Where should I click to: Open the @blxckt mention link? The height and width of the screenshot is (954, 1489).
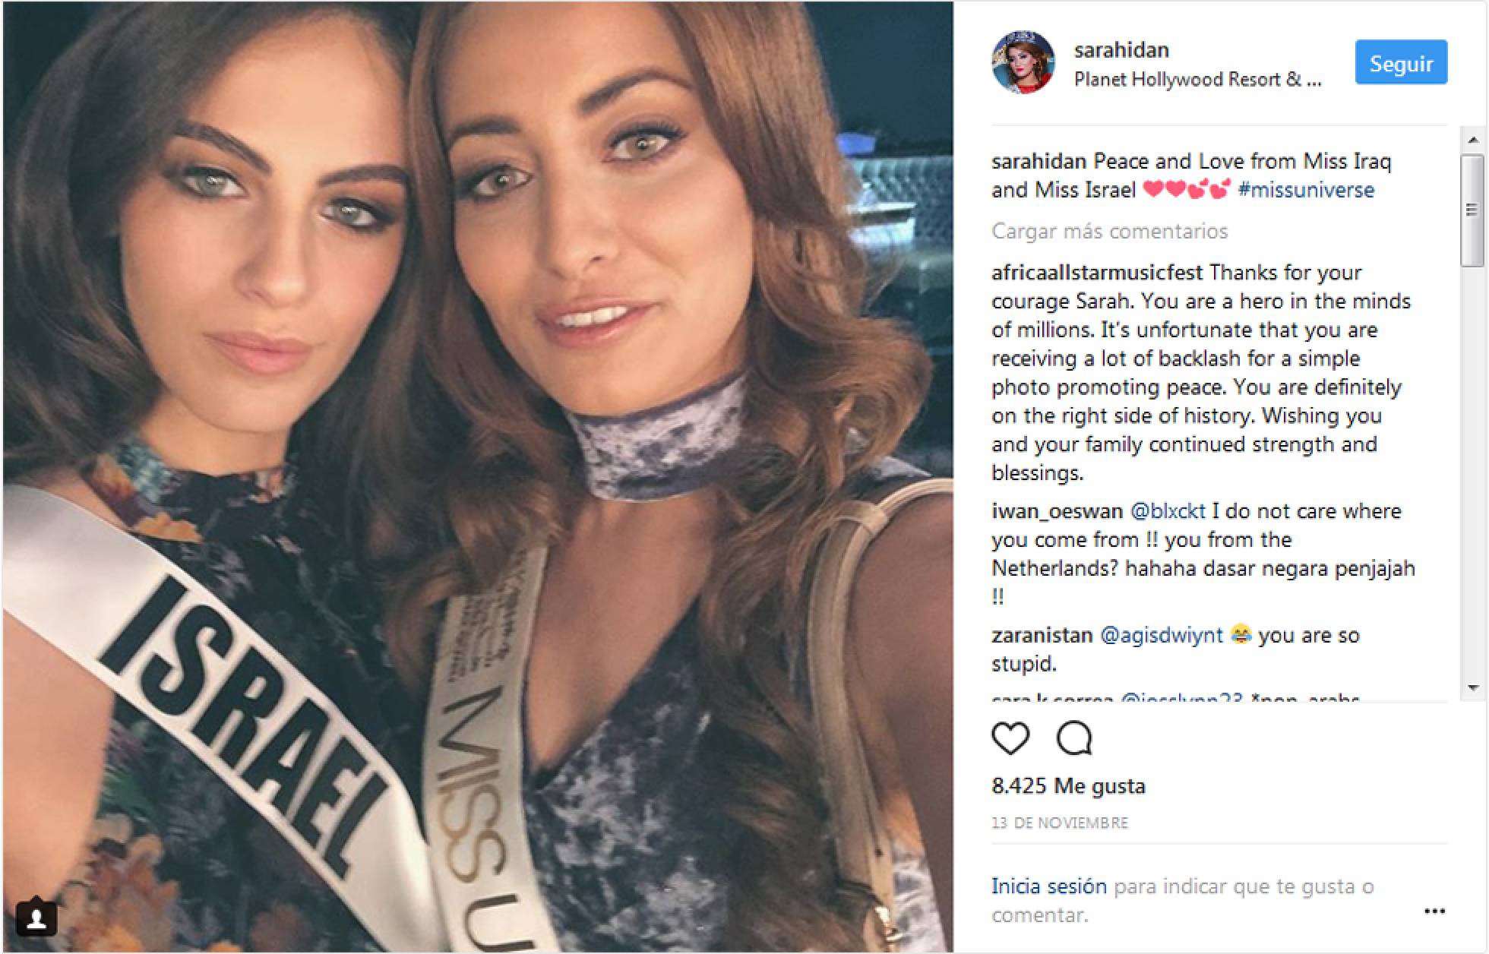1168,511
